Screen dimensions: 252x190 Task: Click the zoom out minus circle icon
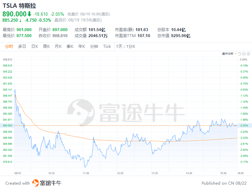click(244, 54)
